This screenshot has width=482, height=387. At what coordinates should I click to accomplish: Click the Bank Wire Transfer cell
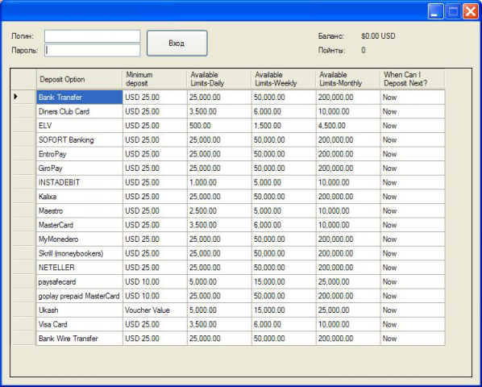coord(80,338)
